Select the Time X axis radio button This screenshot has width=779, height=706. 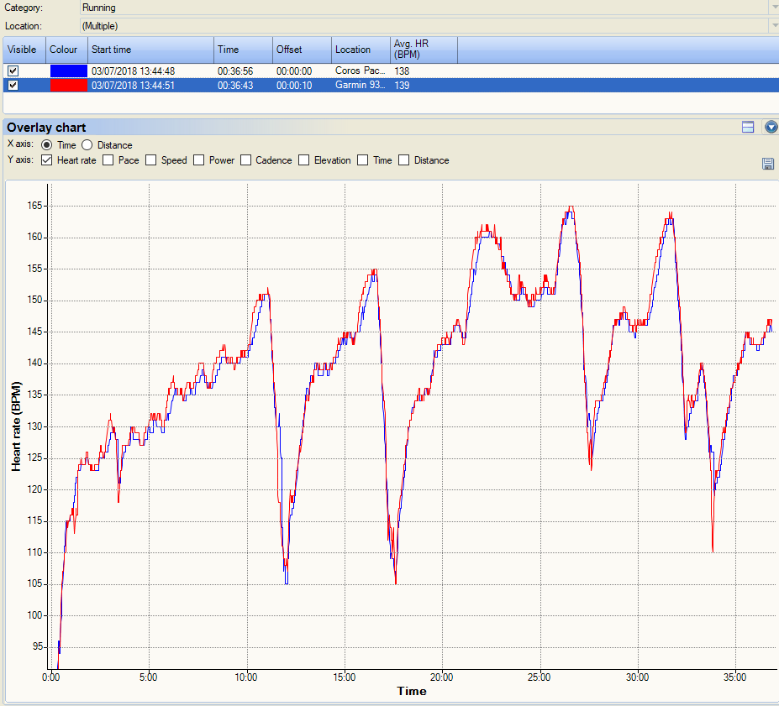pyautogui.click(x=47, y=145)
